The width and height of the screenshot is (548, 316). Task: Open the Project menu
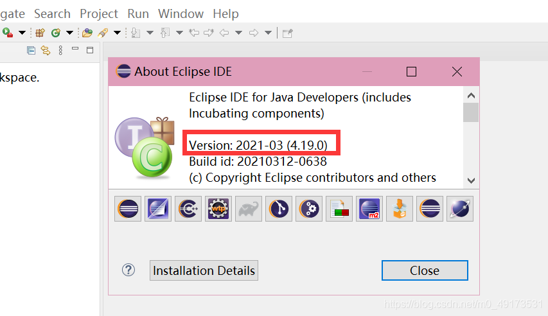99,13
